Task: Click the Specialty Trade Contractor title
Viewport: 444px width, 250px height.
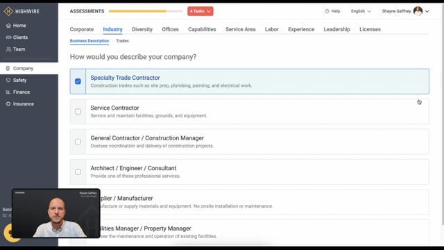Action: coord(125,78)
